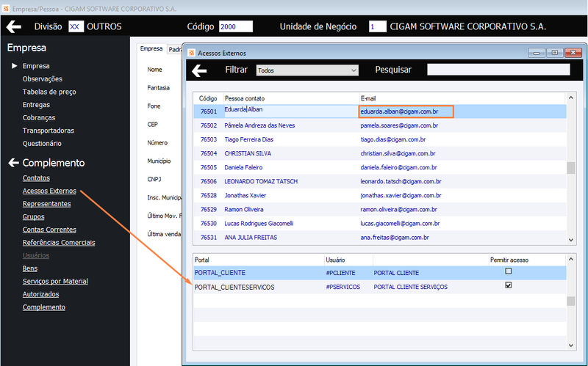
Task: Click the Código field with 2000
Action: pyautogui.click(x=236, y=26)
